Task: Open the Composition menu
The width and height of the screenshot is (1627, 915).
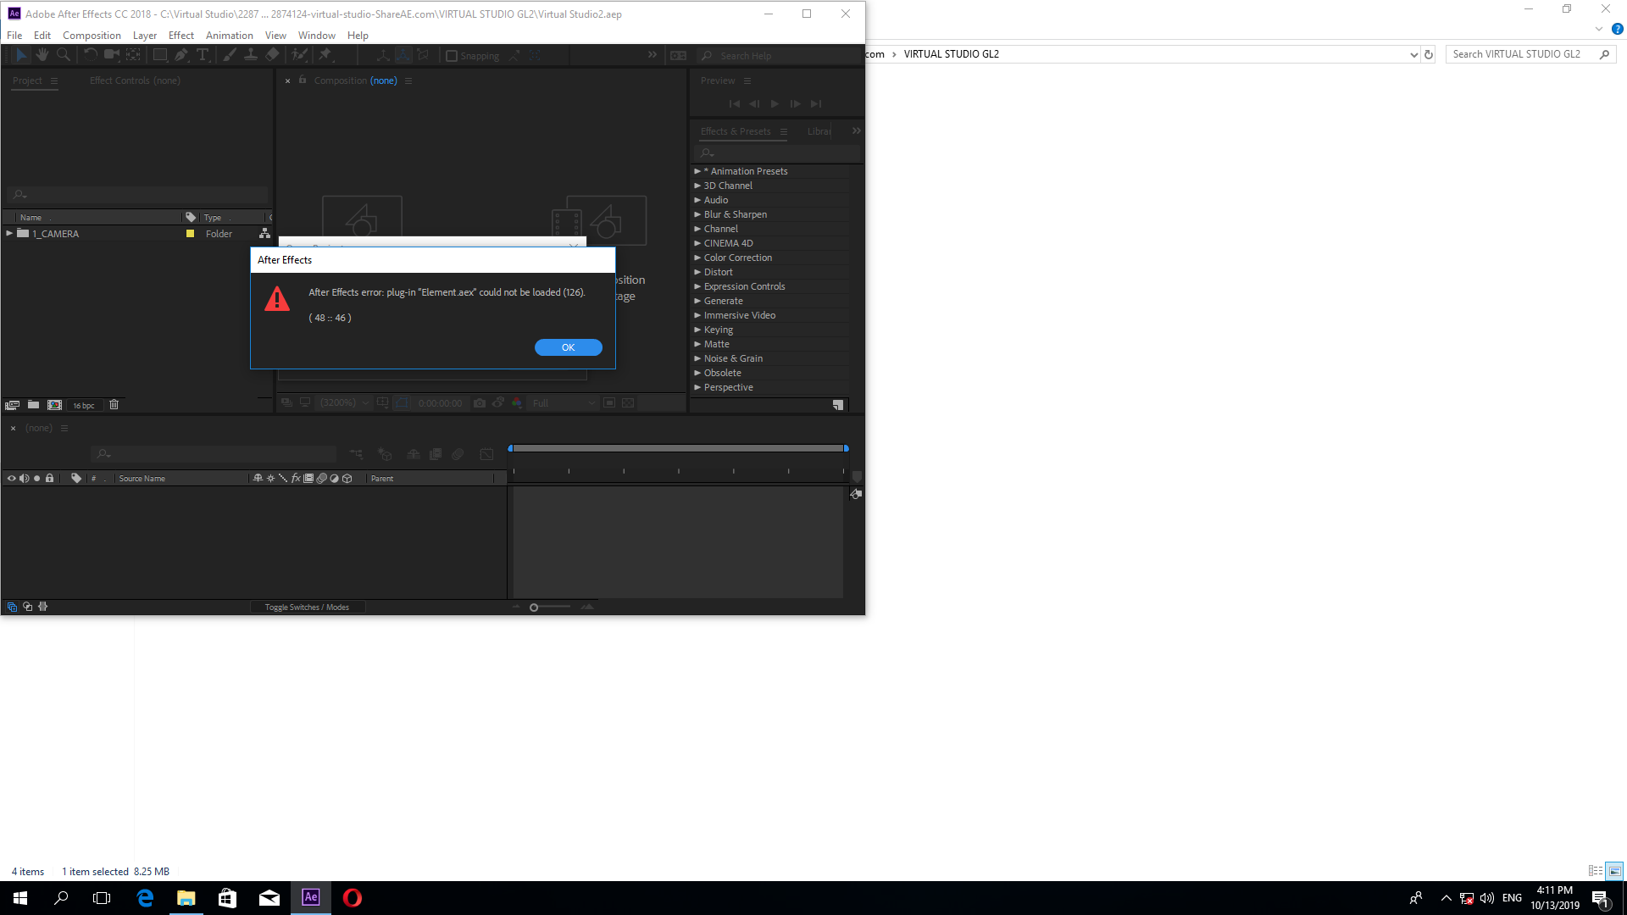Action: 92,35
